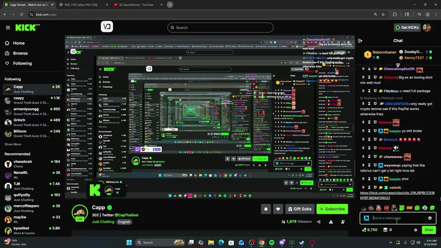The width and height of the screenshot is (441, 248).
Task: Click the share stream icon
Action: (319, 222)
